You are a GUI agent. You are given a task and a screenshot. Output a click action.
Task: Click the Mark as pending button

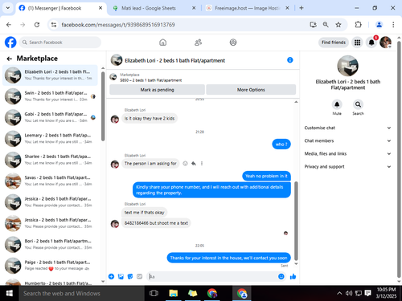pos(157,90)
